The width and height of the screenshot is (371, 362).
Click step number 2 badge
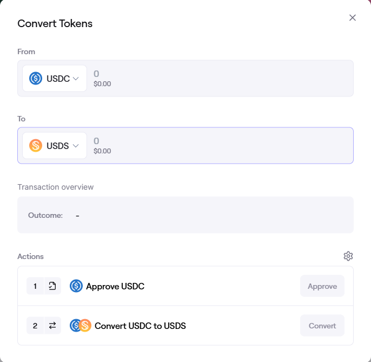pos(35,326)
